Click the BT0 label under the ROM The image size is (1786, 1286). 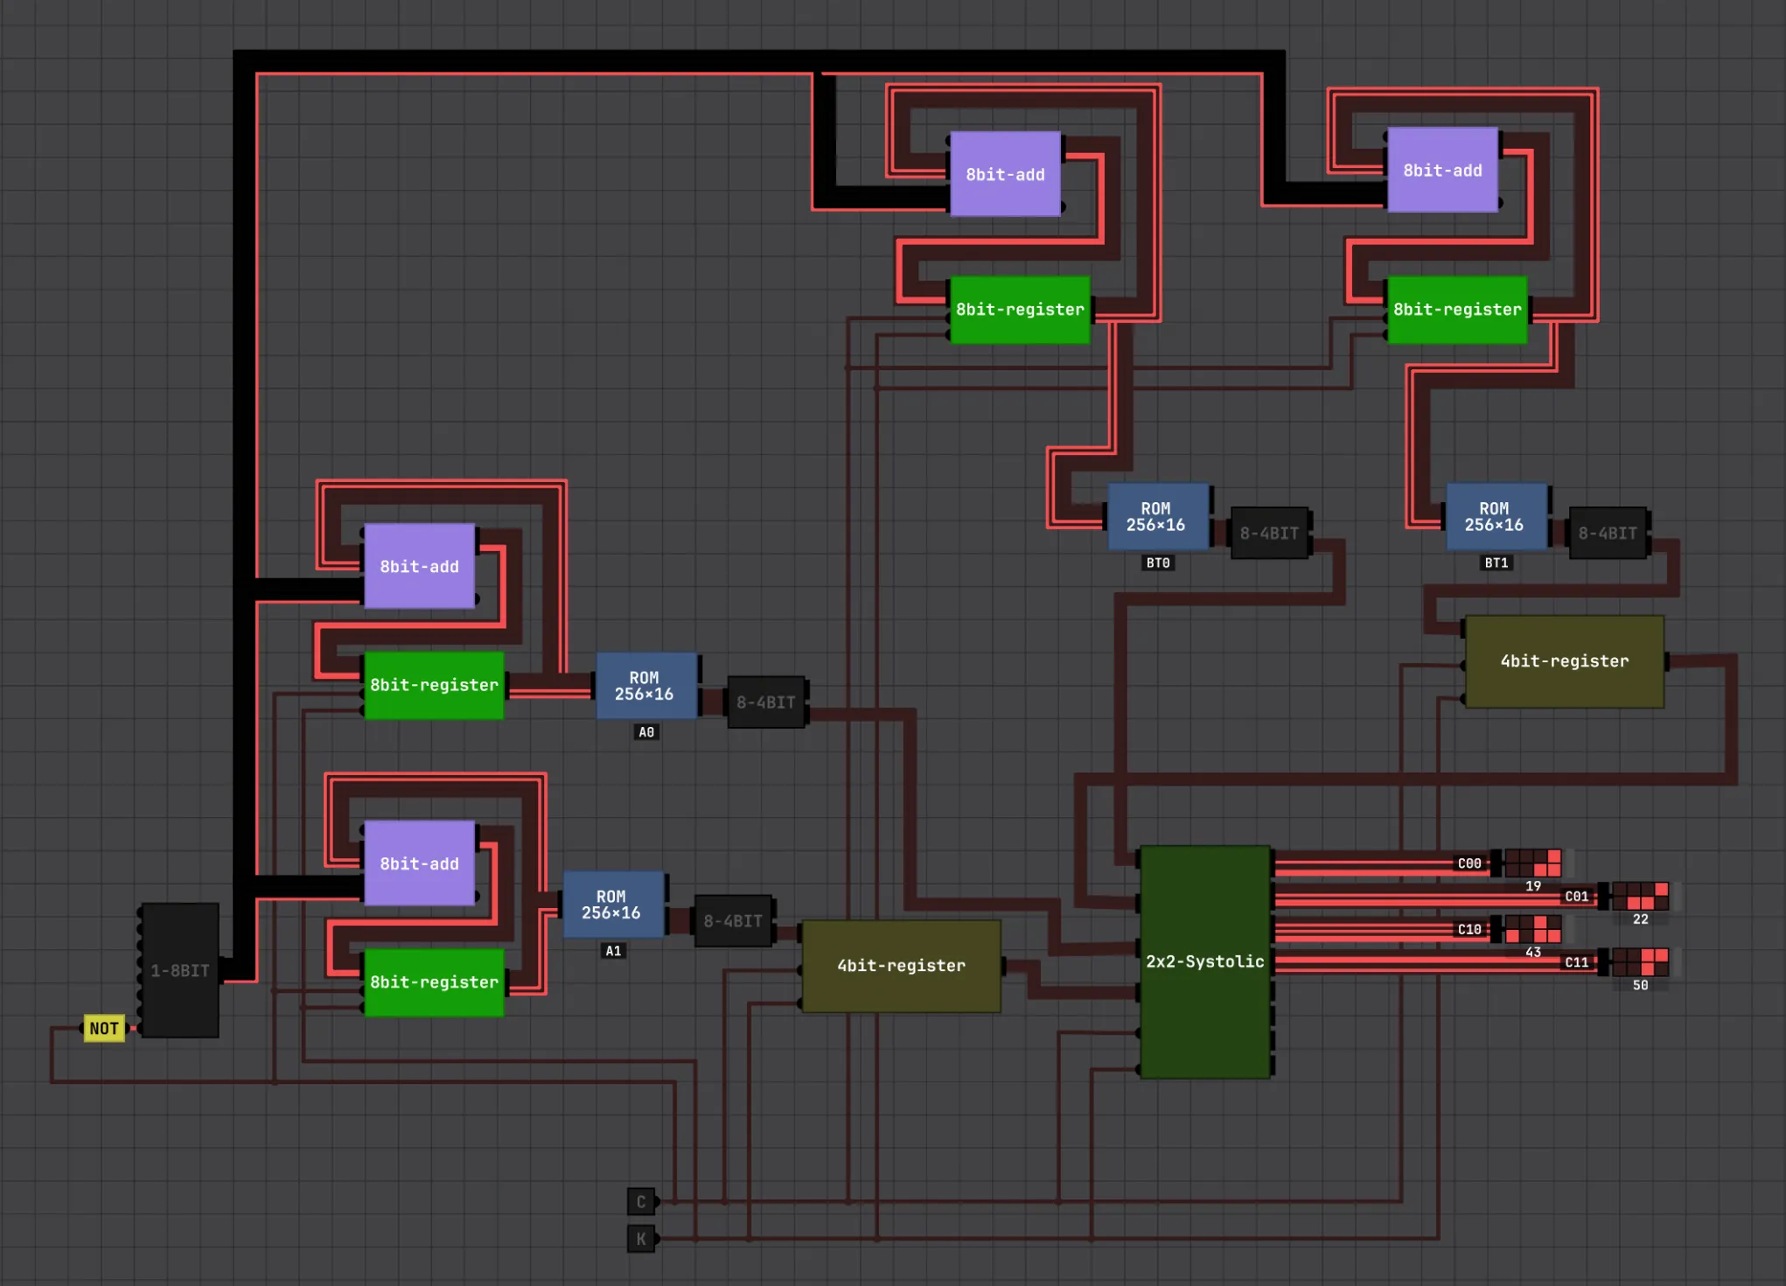(x=1158, y=563)
